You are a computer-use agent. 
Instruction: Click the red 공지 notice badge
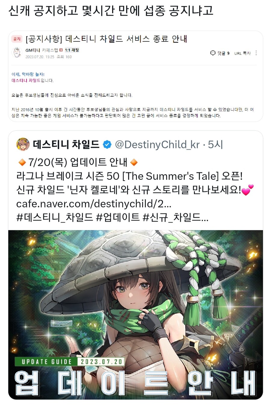tap(17, 39)
